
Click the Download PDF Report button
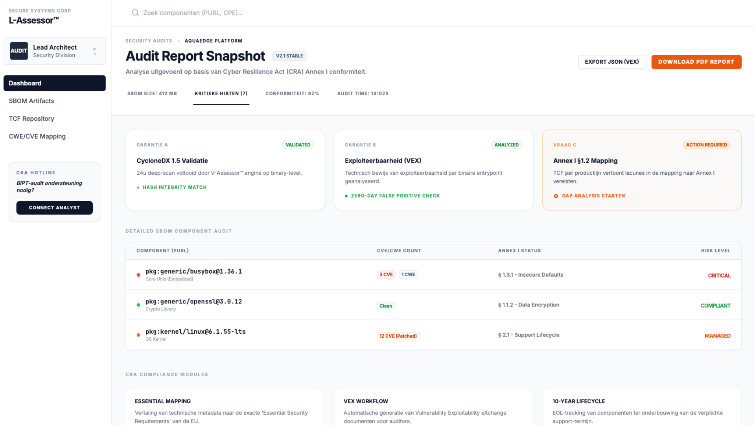click(x=696, y=62)
